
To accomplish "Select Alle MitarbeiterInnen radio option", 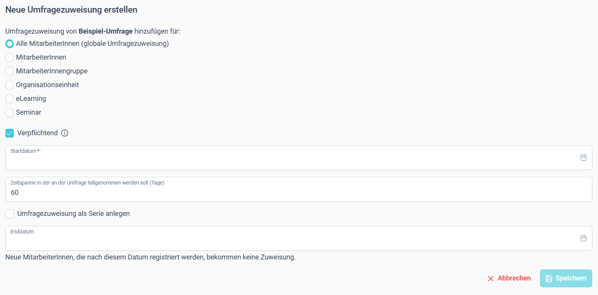I will (x=10, y=44).
